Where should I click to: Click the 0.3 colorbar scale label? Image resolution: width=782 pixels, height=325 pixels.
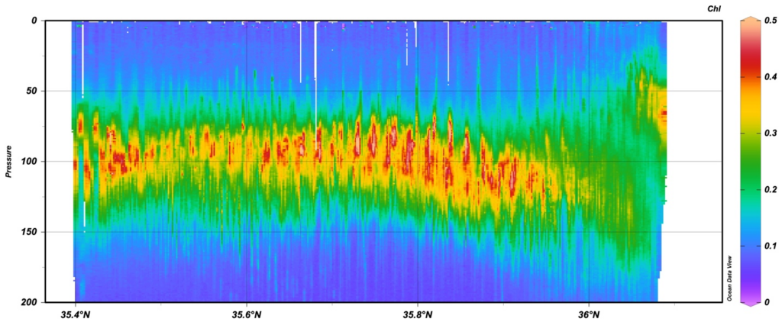coord(771,134)
